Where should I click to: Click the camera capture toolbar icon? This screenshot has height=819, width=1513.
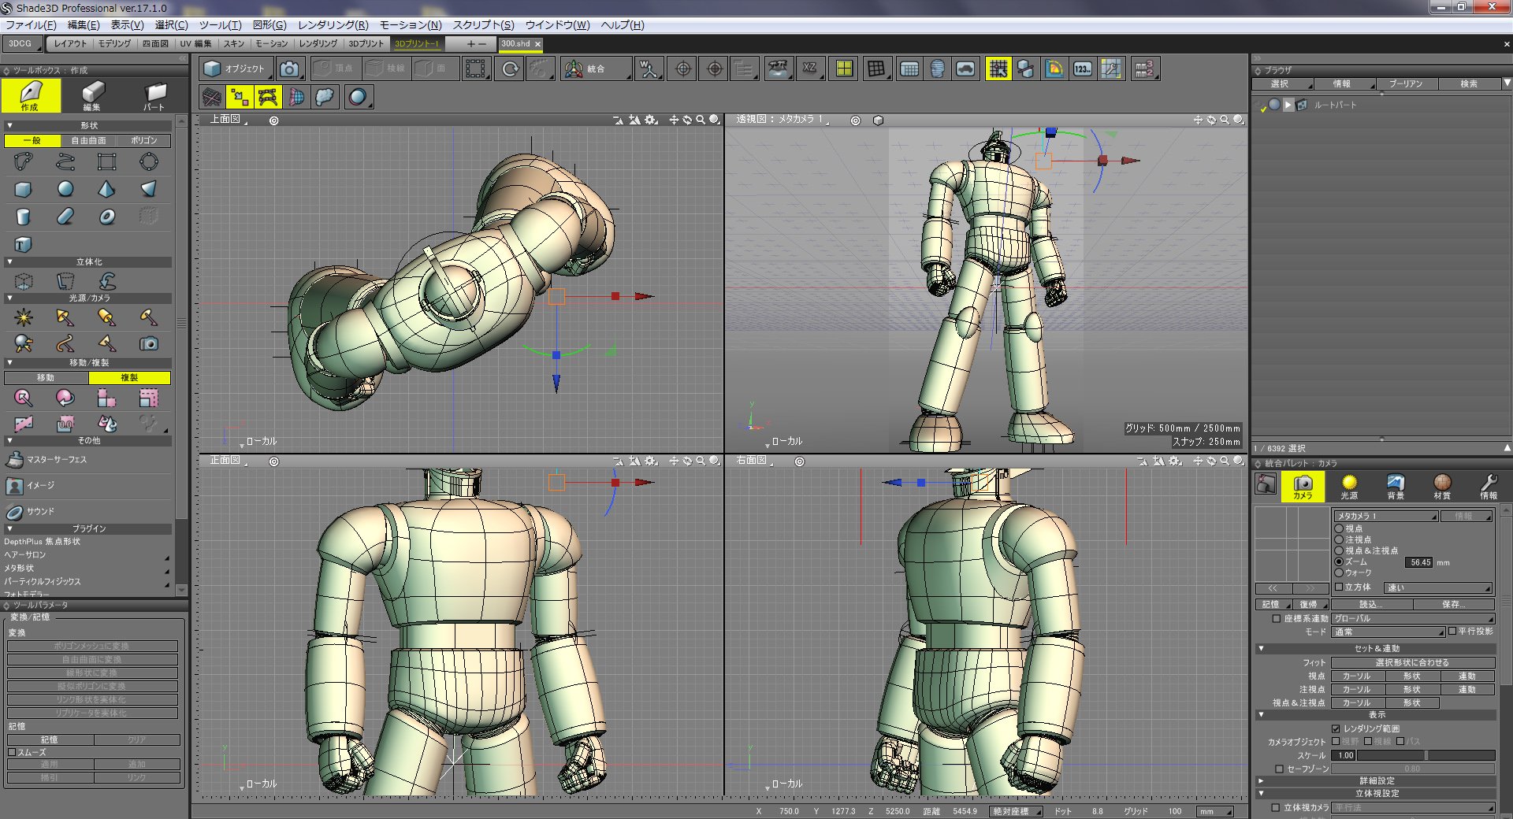pyautogui.click(x=290, y=69)
